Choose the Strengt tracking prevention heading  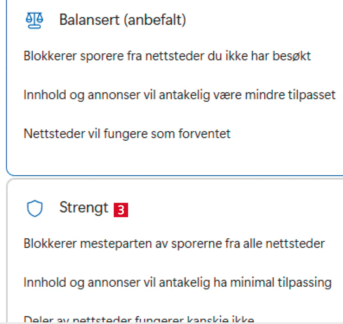(84, 207)
